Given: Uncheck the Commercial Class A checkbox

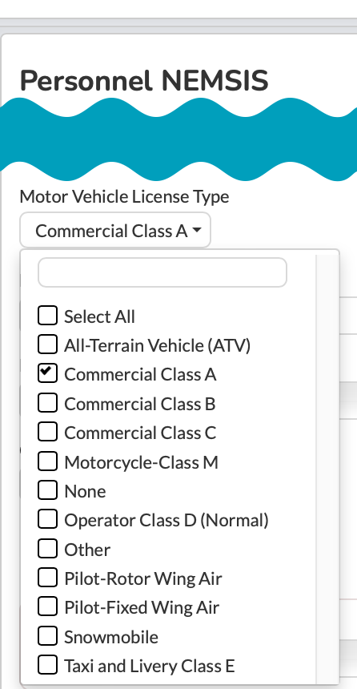Looking at the screenshot, I should [x=47, y=373].
